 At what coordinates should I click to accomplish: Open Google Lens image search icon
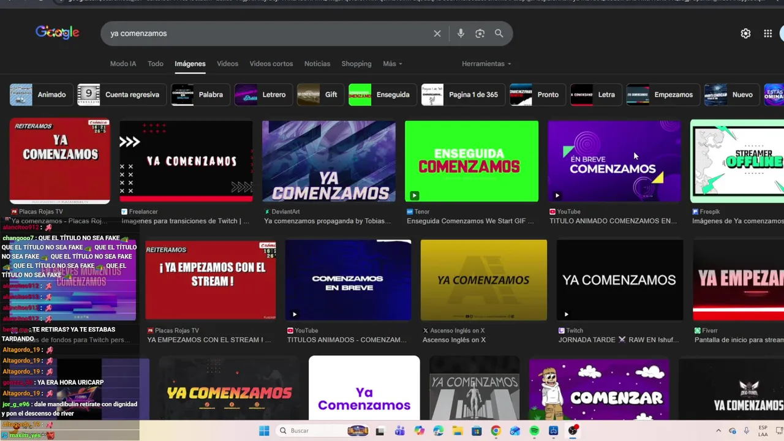(x=480, y=34)
